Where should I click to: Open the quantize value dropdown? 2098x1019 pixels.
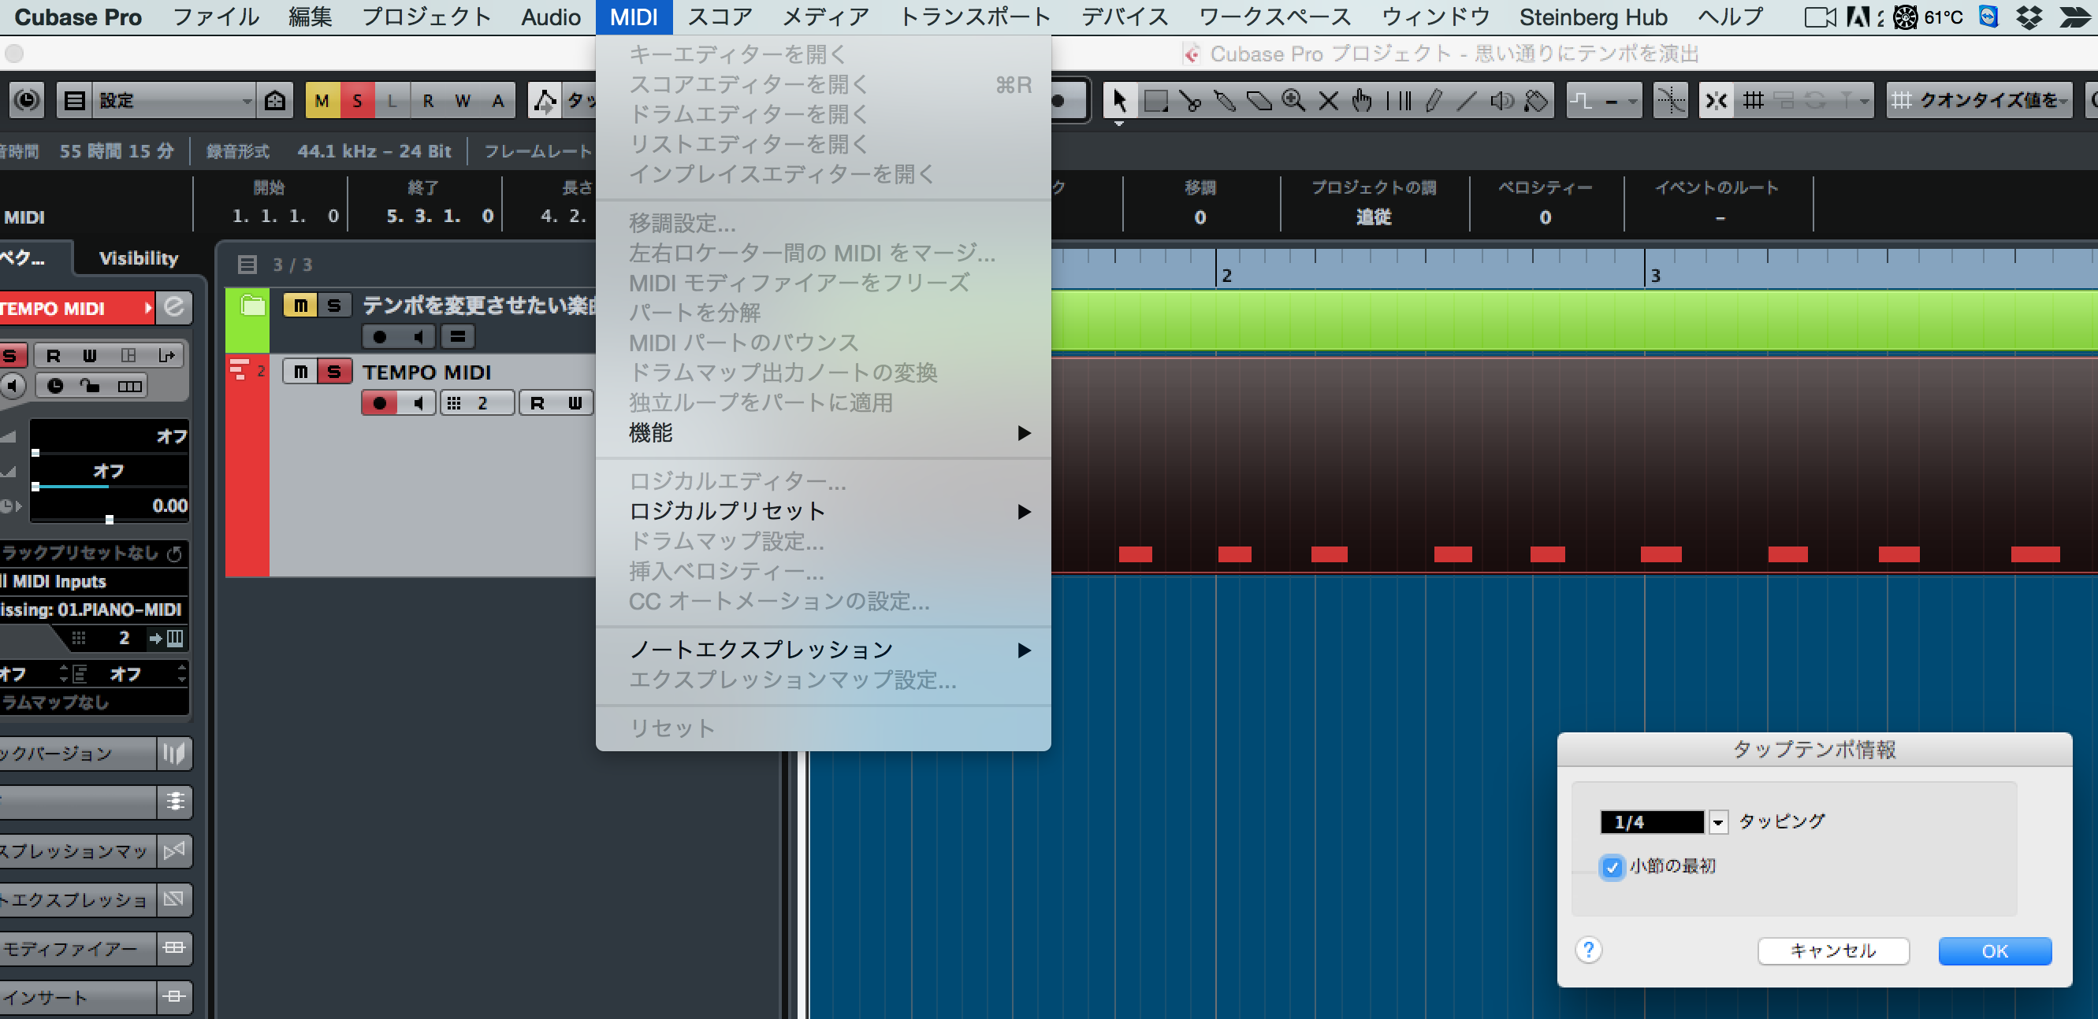tap(1980, 101)
